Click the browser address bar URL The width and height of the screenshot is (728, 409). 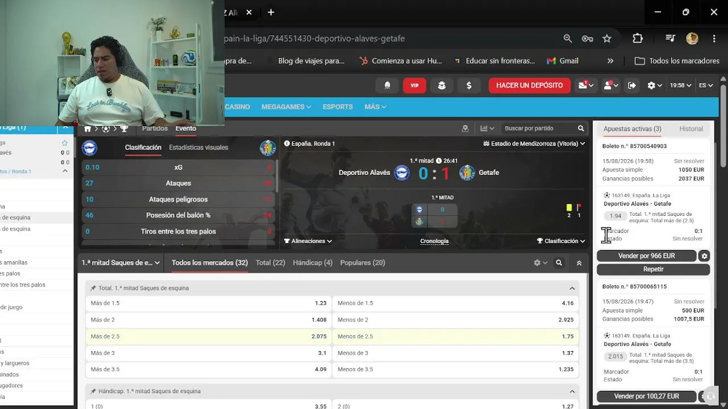(x=315, y=39)
